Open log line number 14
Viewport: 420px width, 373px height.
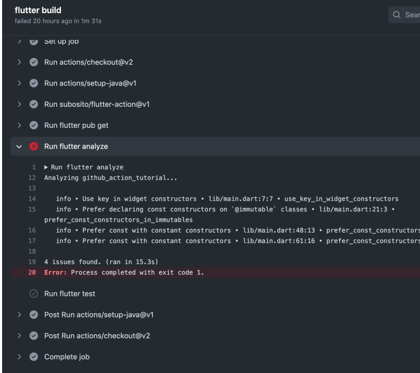[x=32, y=199]
